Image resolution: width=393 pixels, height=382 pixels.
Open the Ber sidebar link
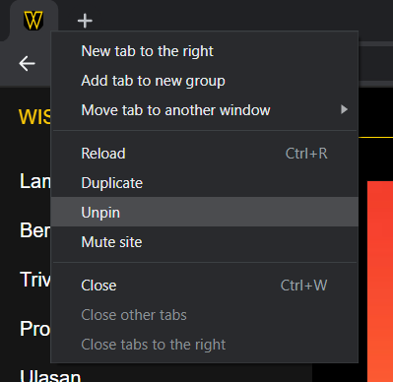pyautogui.click(x=35, y=230)
